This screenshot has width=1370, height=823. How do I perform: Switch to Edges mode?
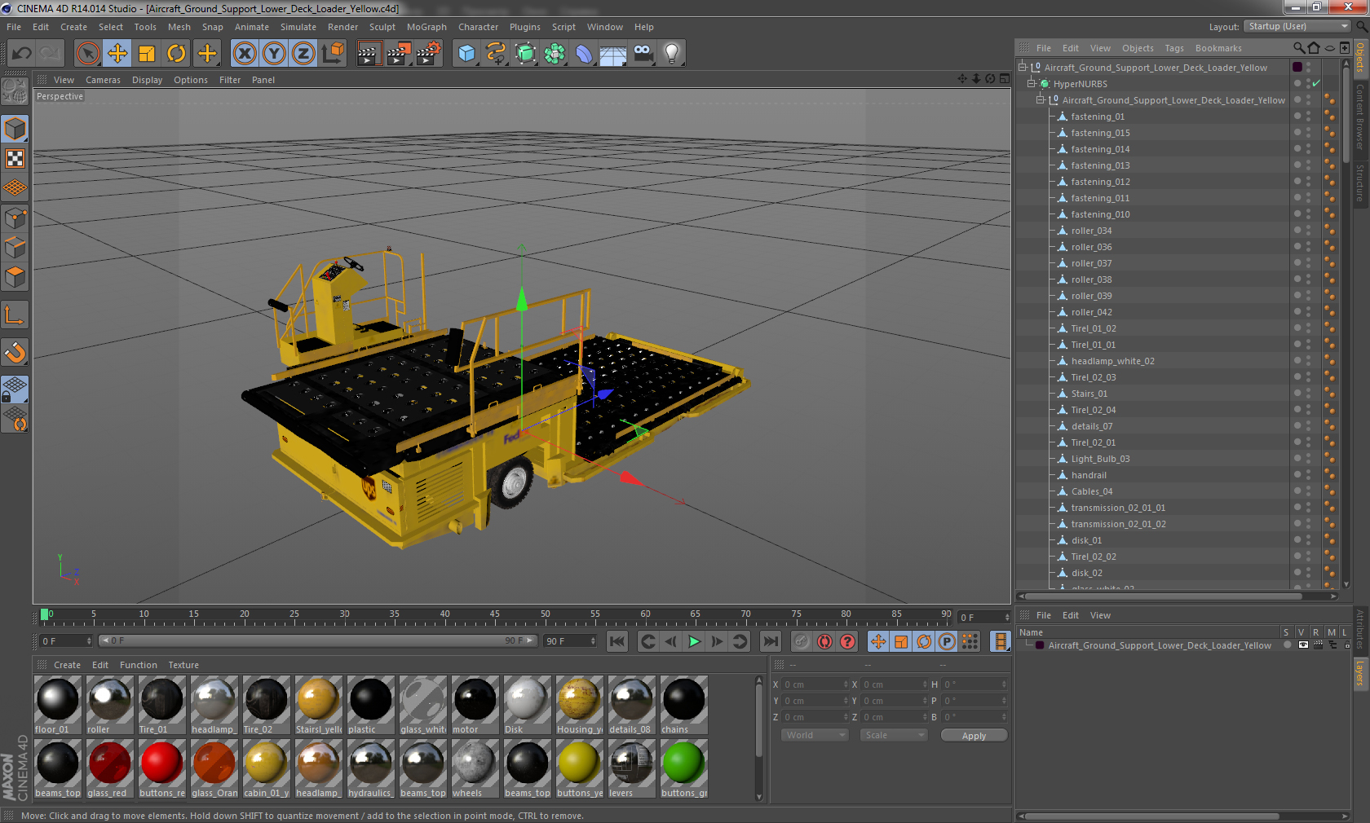[x=15, y=248]
